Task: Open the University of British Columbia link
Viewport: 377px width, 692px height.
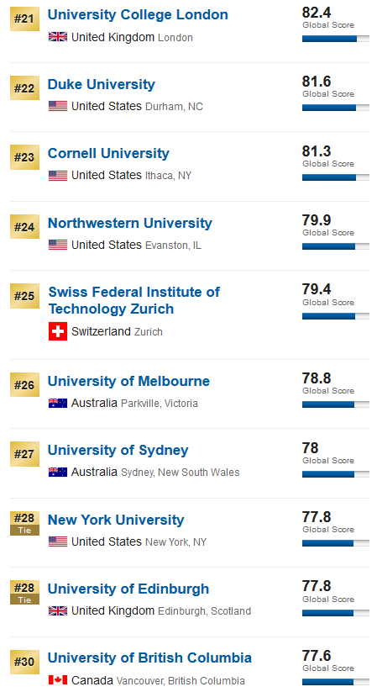Action: 150,658
